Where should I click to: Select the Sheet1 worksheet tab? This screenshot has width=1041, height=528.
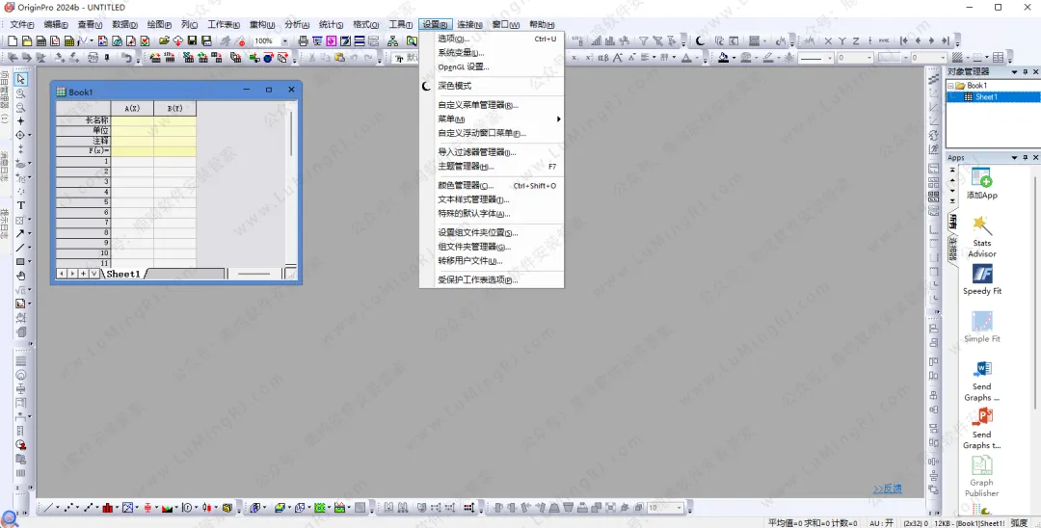click(123, 274)
